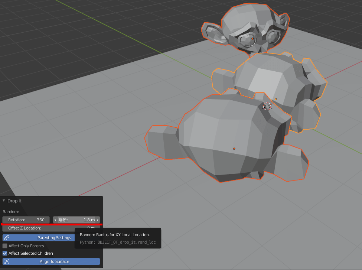Viewport: 362px width, 270px height.
Task: Click the 3D cursor in the viewport
Action: click(267, 106)
